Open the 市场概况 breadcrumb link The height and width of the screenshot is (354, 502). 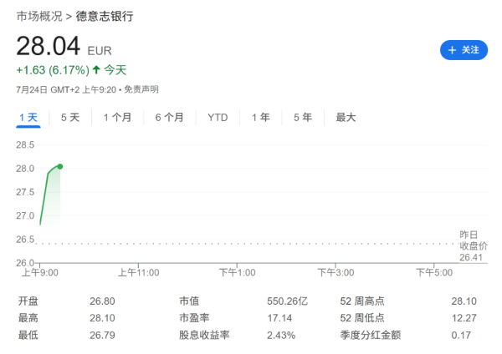39,16
